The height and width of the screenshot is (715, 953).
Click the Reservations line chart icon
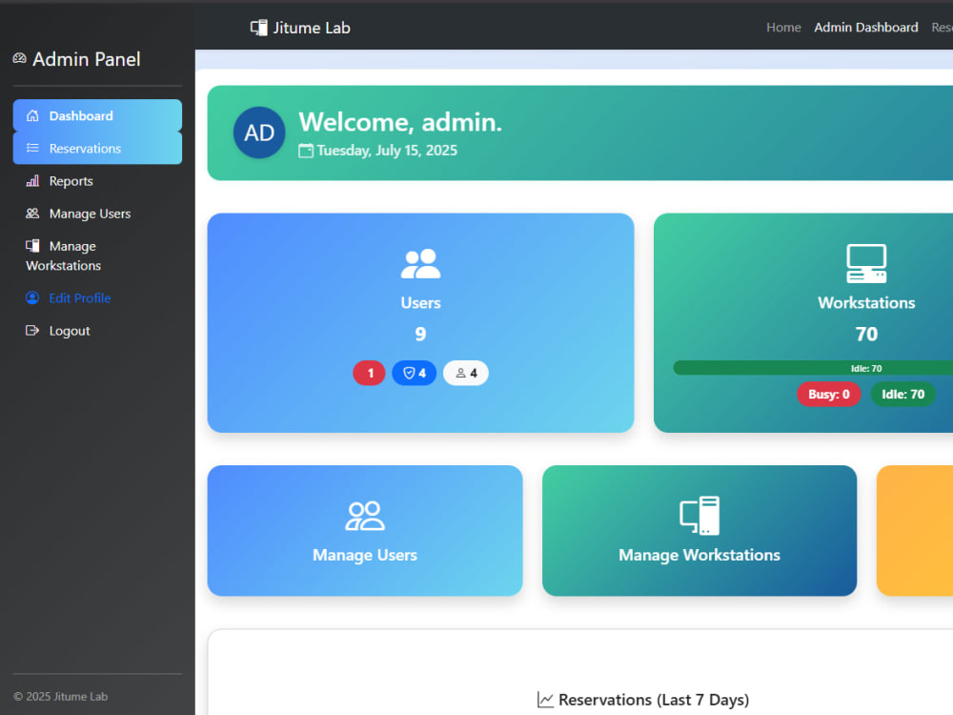click(545, 701)
